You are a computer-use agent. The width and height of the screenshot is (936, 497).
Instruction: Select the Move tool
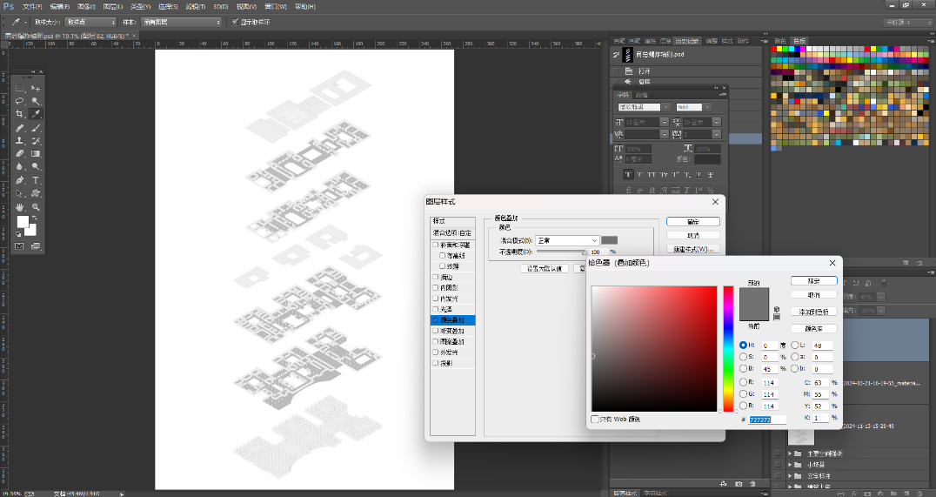(x=36, y=88)
